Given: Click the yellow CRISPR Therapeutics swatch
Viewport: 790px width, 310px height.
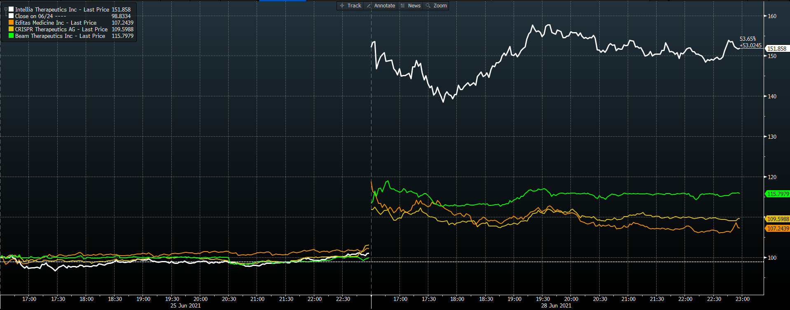Looking at the screenshot, I should [x=11, y=29].
